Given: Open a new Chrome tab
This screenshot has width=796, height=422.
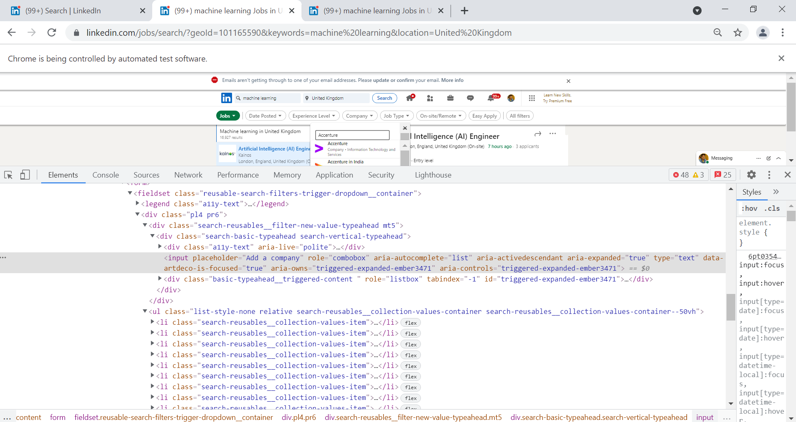Looking at the screenshot, I should 465,11.
